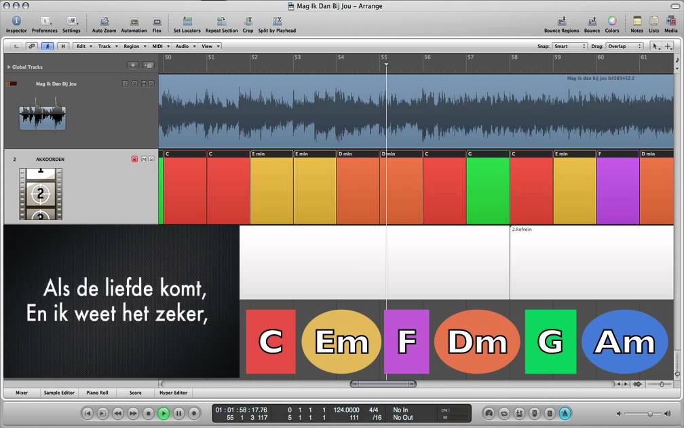This screenshot has height=428, width=684.
Task: Click Split by Playhead icon
Action: 277,24
